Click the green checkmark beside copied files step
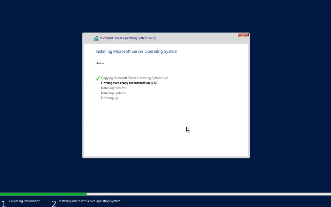This screenshot has height=207, width=331. tap(97, 78)
